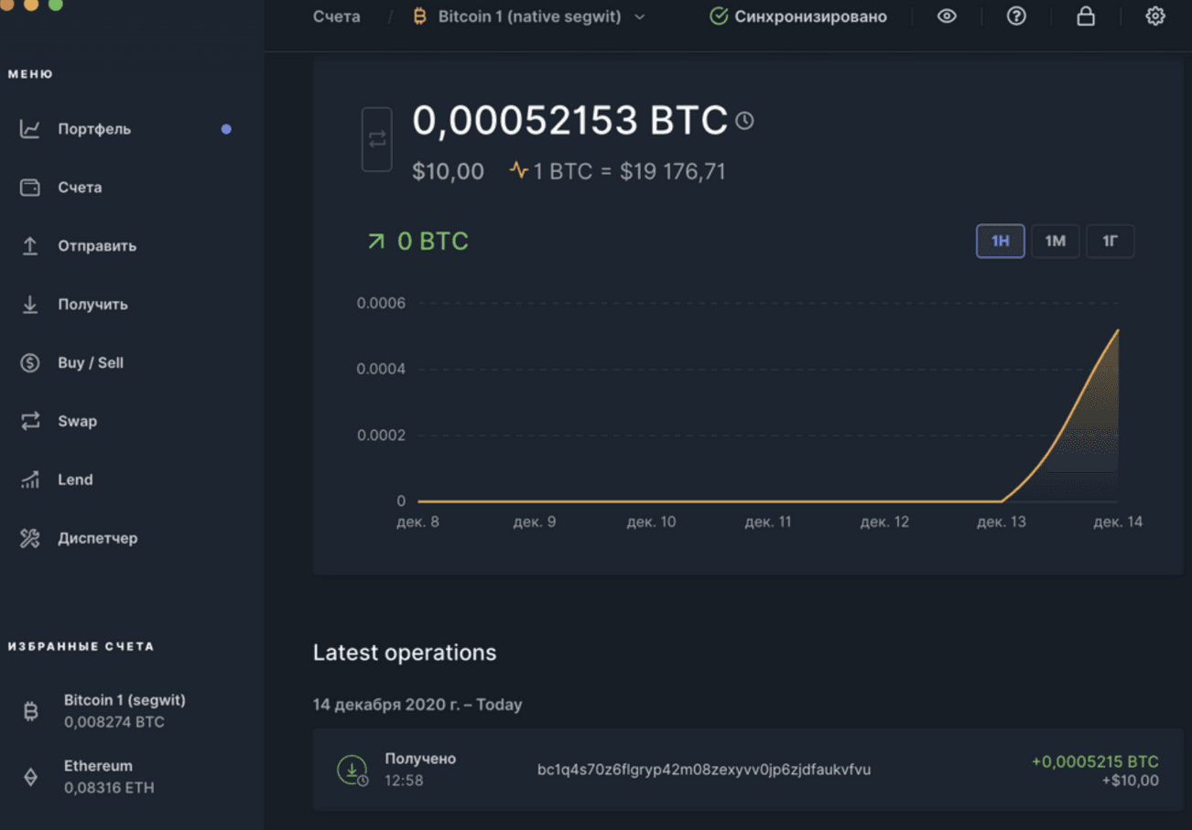
Task: Click the +0,0005215 BTC amount
Action: point(1095,761)
